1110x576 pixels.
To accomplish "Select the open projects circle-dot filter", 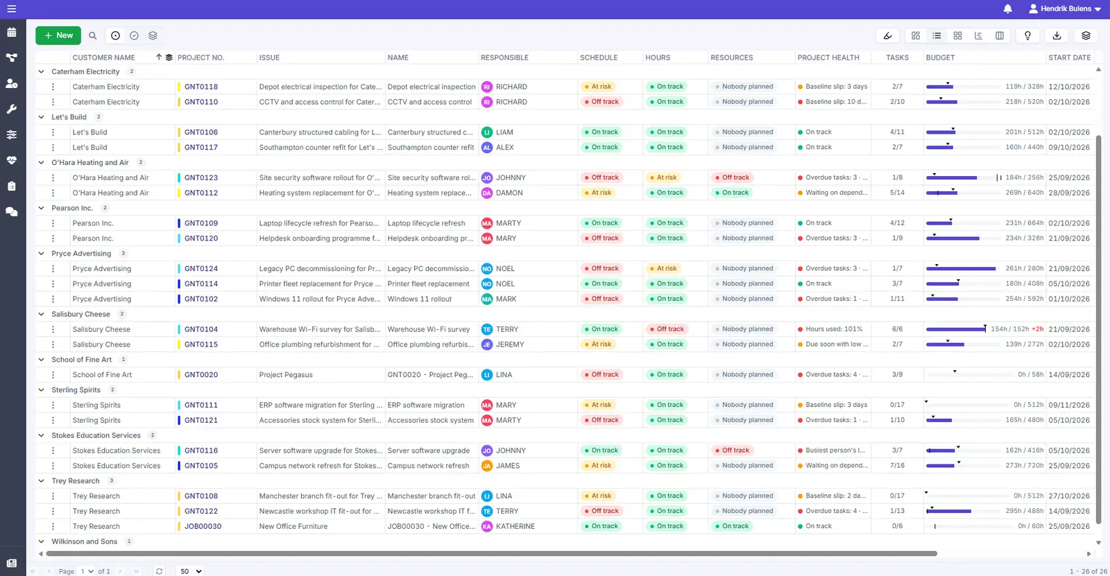I will [115, 35].
